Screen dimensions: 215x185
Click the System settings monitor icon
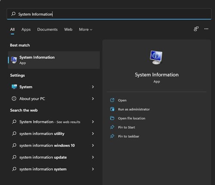pyautogui.click(x=14, y=87)
